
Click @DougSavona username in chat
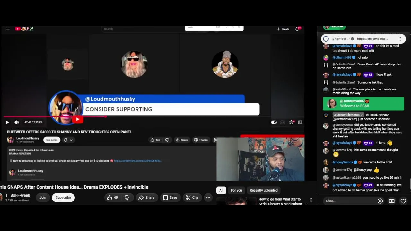[x=343, y=162]
